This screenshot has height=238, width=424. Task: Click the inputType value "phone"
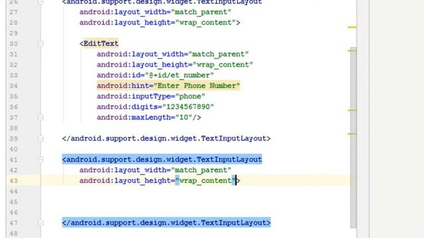pyautogui.click(x=190, y=97)
